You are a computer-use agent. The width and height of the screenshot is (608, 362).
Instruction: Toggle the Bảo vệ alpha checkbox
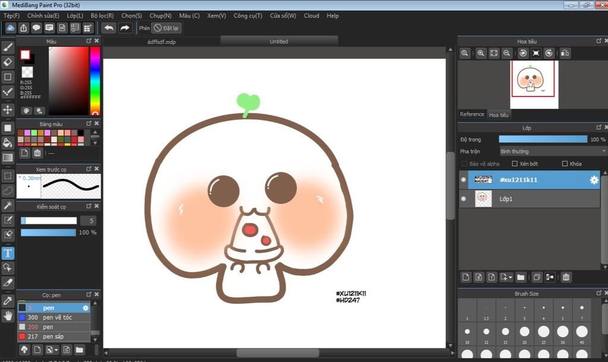pos(464,164)
